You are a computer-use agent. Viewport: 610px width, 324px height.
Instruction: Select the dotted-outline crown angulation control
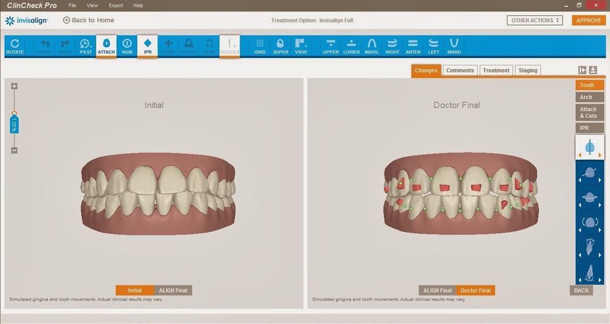[590, 247]
